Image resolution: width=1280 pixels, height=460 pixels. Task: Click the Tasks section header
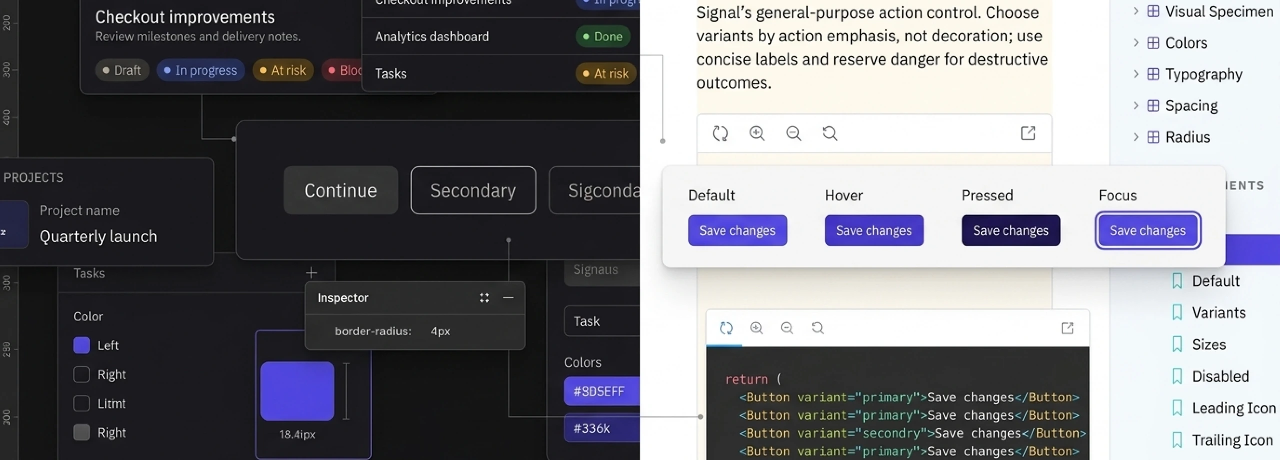point(89,273)
